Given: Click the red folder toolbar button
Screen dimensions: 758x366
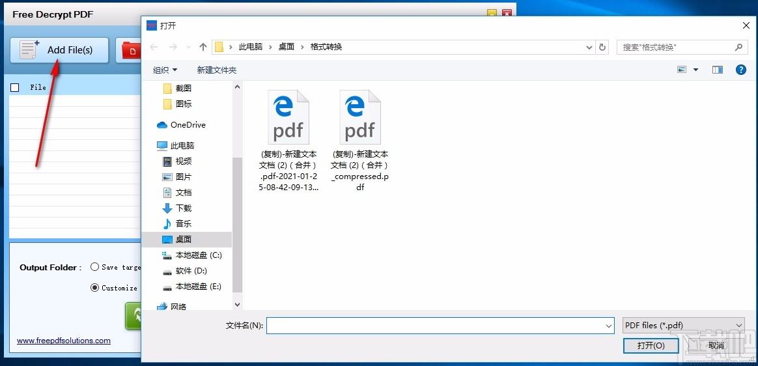Looking at the screenshot, I should click(128, 50).
